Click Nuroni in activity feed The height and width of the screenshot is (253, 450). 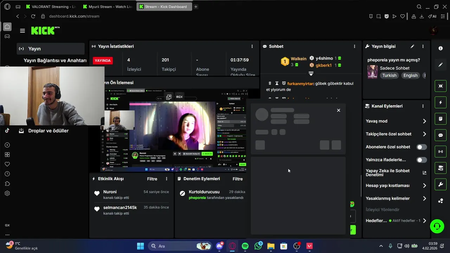coord(110,192)
